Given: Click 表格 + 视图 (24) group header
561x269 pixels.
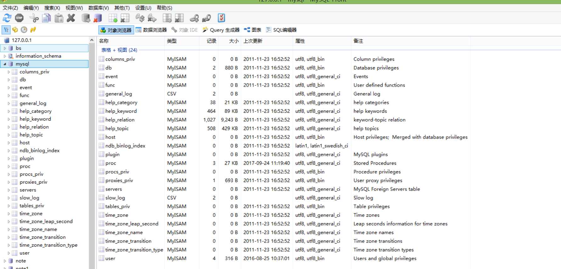Looking at the screenshot, I should (119, 50).
